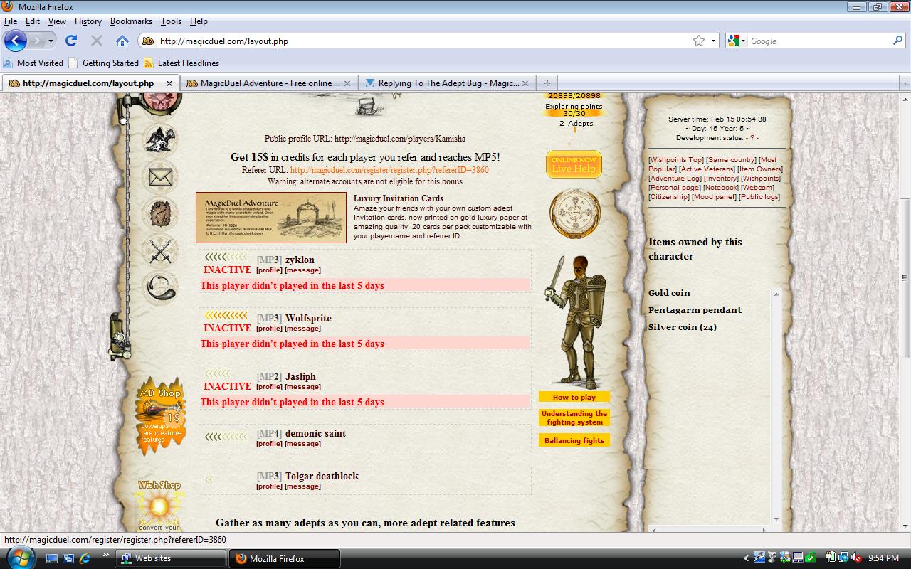Viewport: 911px width, 569px height.
Task: Open the swirl magic sidebar icon
Action: 160,287
